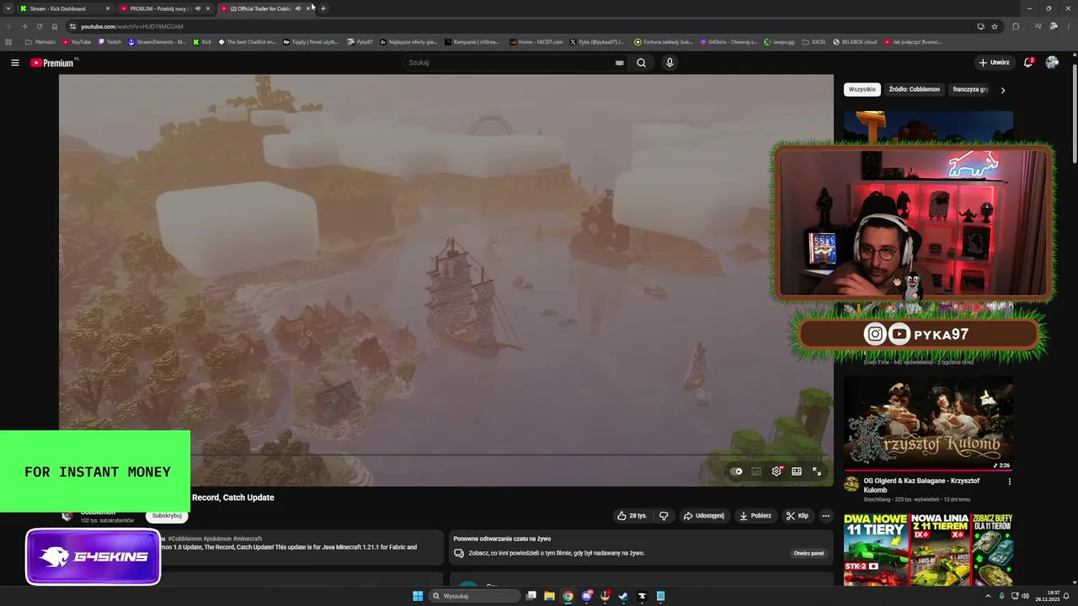Open Chrome from the taskbar
This screenshot has height=606, width=1078.
(568, 596)
